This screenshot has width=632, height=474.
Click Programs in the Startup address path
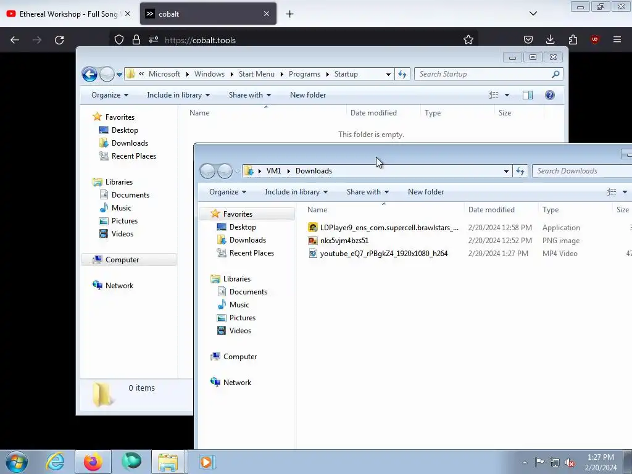(304, 74)
